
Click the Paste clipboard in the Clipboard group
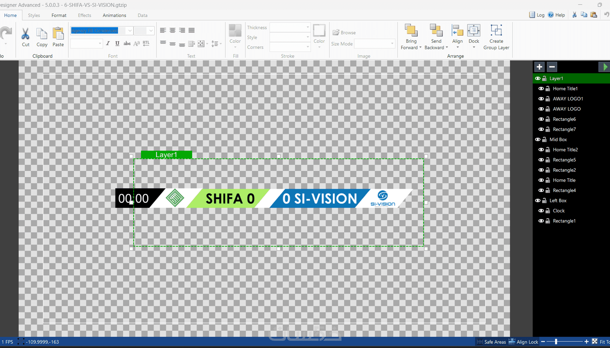[x=58, y=34]
